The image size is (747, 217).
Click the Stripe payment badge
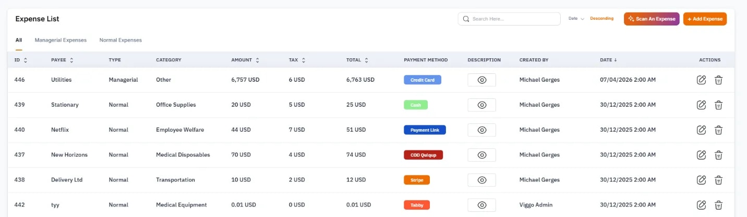pyautogui.click(x=417, y=180)
